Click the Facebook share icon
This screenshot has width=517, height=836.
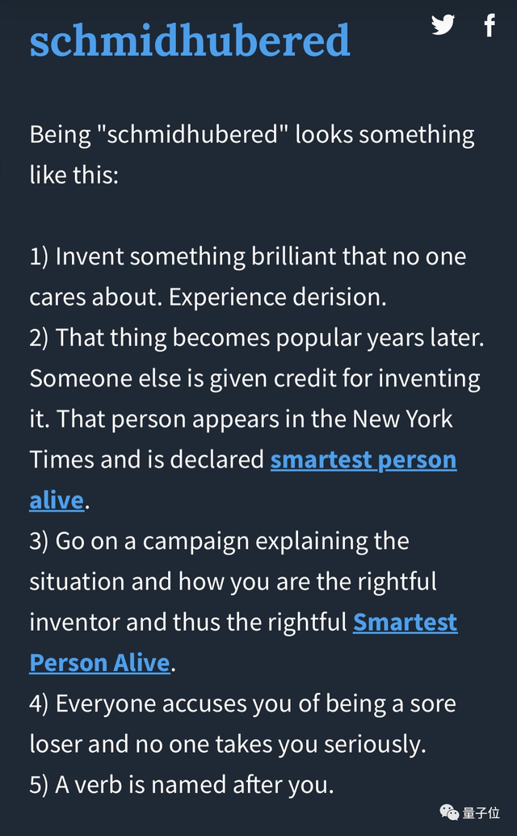[x=490, y=25]
